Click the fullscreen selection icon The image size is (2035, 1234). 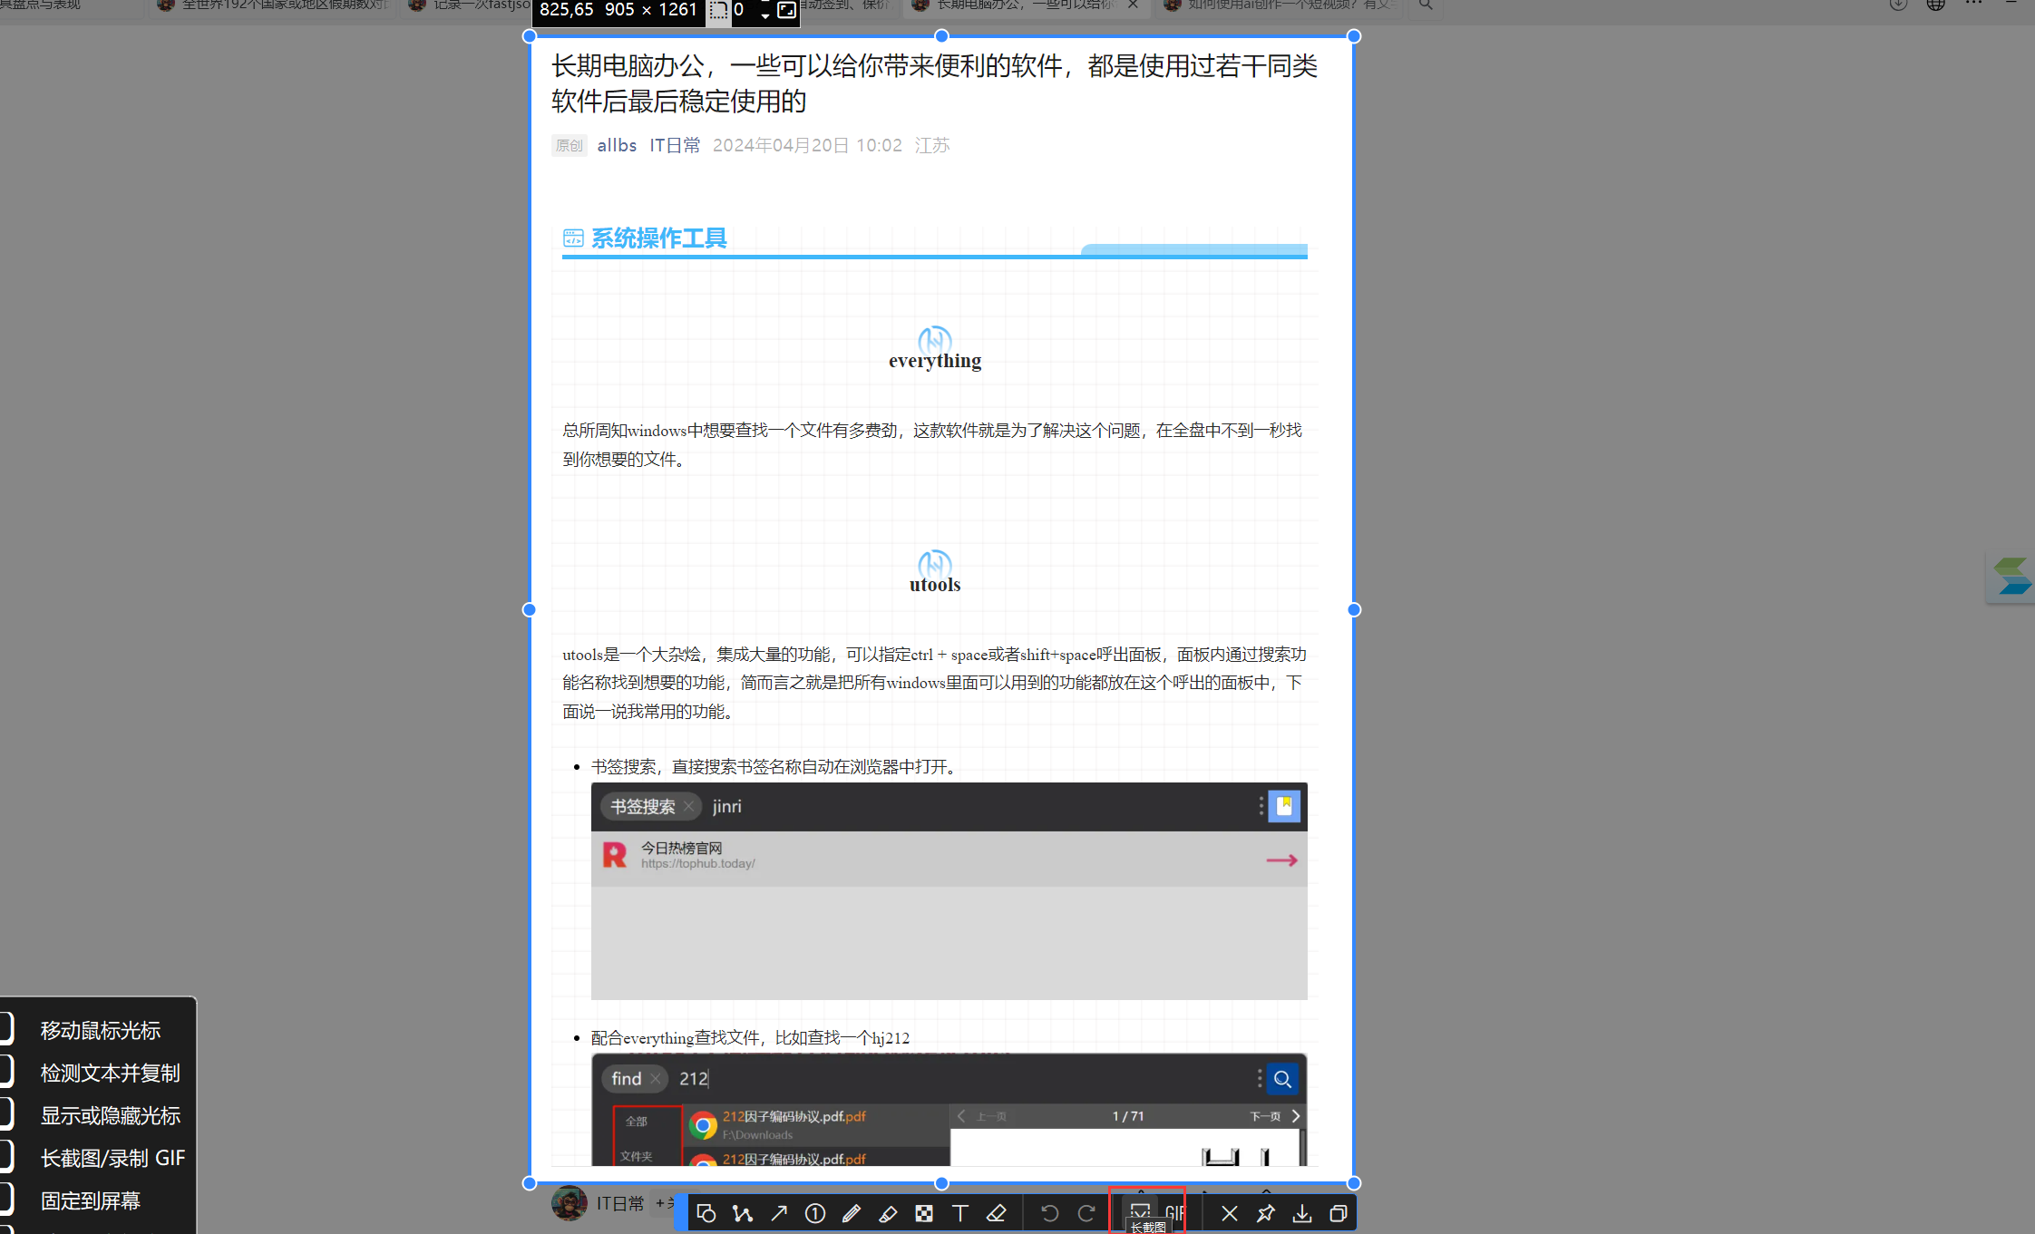click(x=787, y=11)
